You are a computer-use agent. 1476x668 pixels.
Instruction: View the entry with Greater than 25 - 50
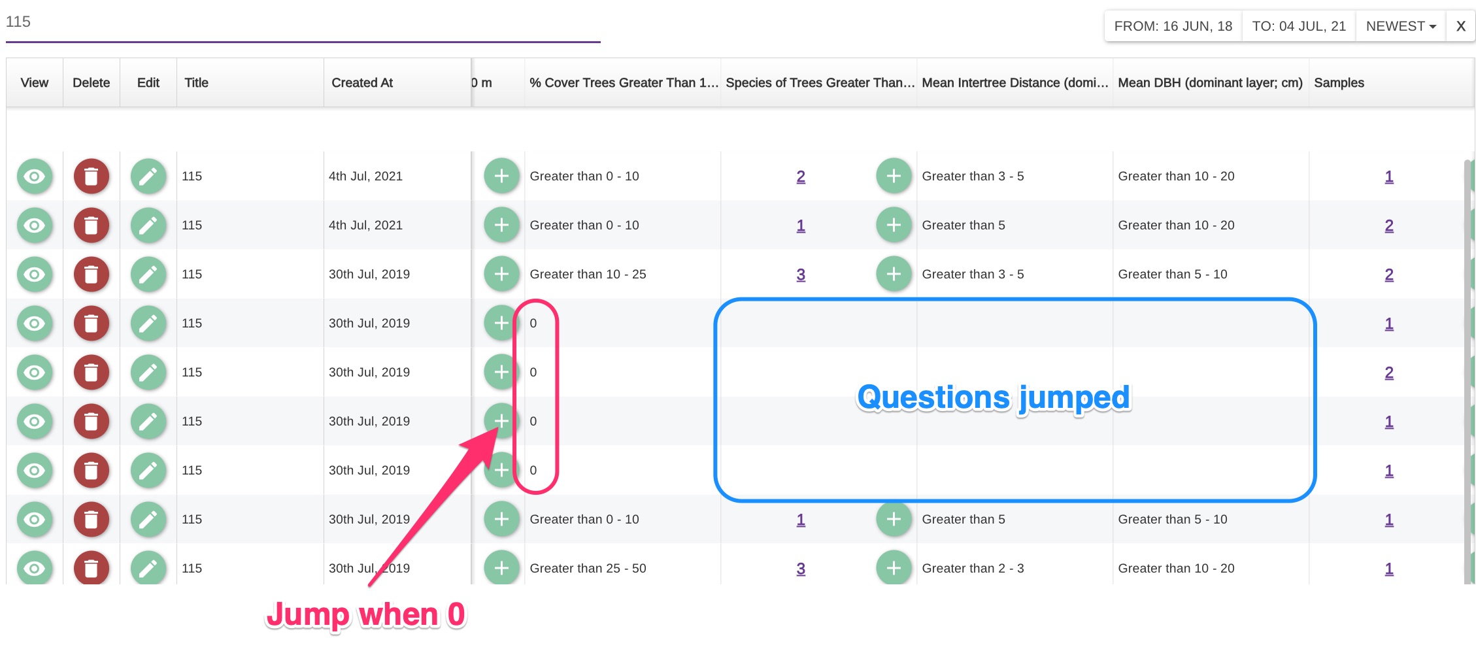click(35, 568)
